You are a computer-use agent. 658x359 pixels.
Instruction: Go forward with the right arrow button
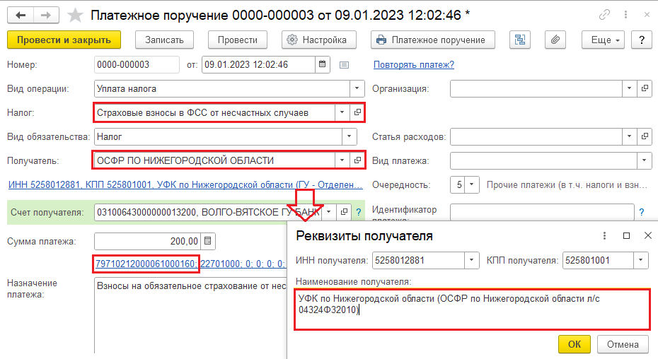(x=46, y=16)
